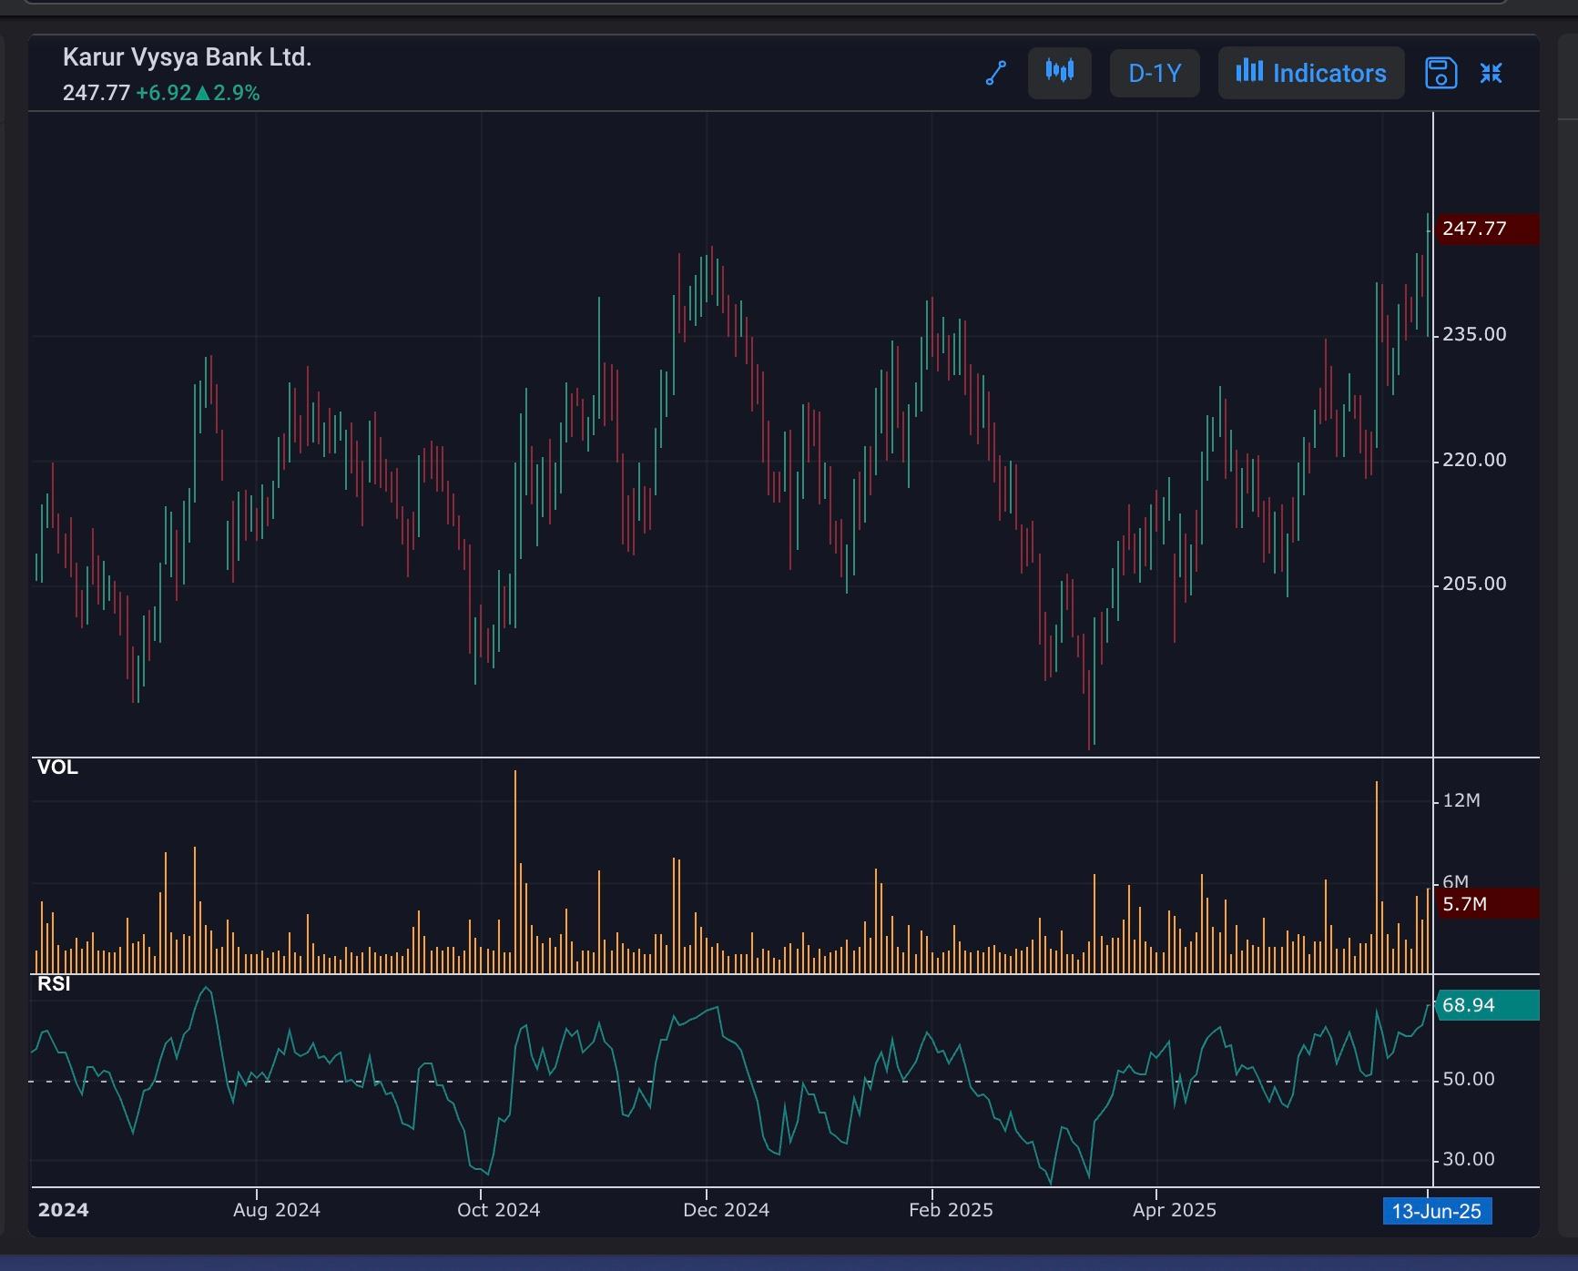Click the 30.00 RSI axis label
Viewport: 1578px width, 1271px height.
[1469, 1159]
